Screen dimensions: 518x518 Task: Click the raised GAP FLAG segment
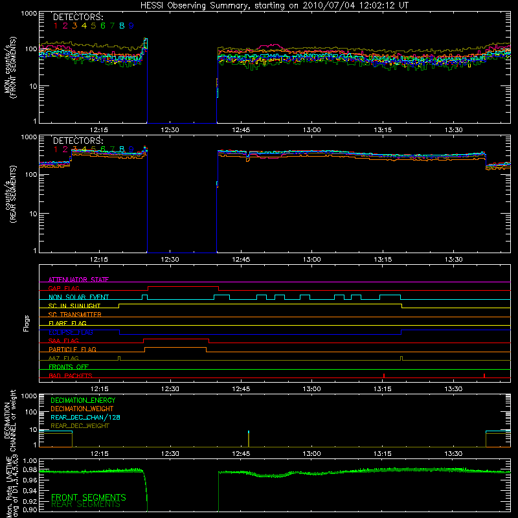coord(183,287)
